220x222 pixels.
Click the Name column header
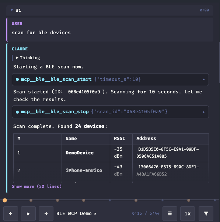tap(86, 139)
